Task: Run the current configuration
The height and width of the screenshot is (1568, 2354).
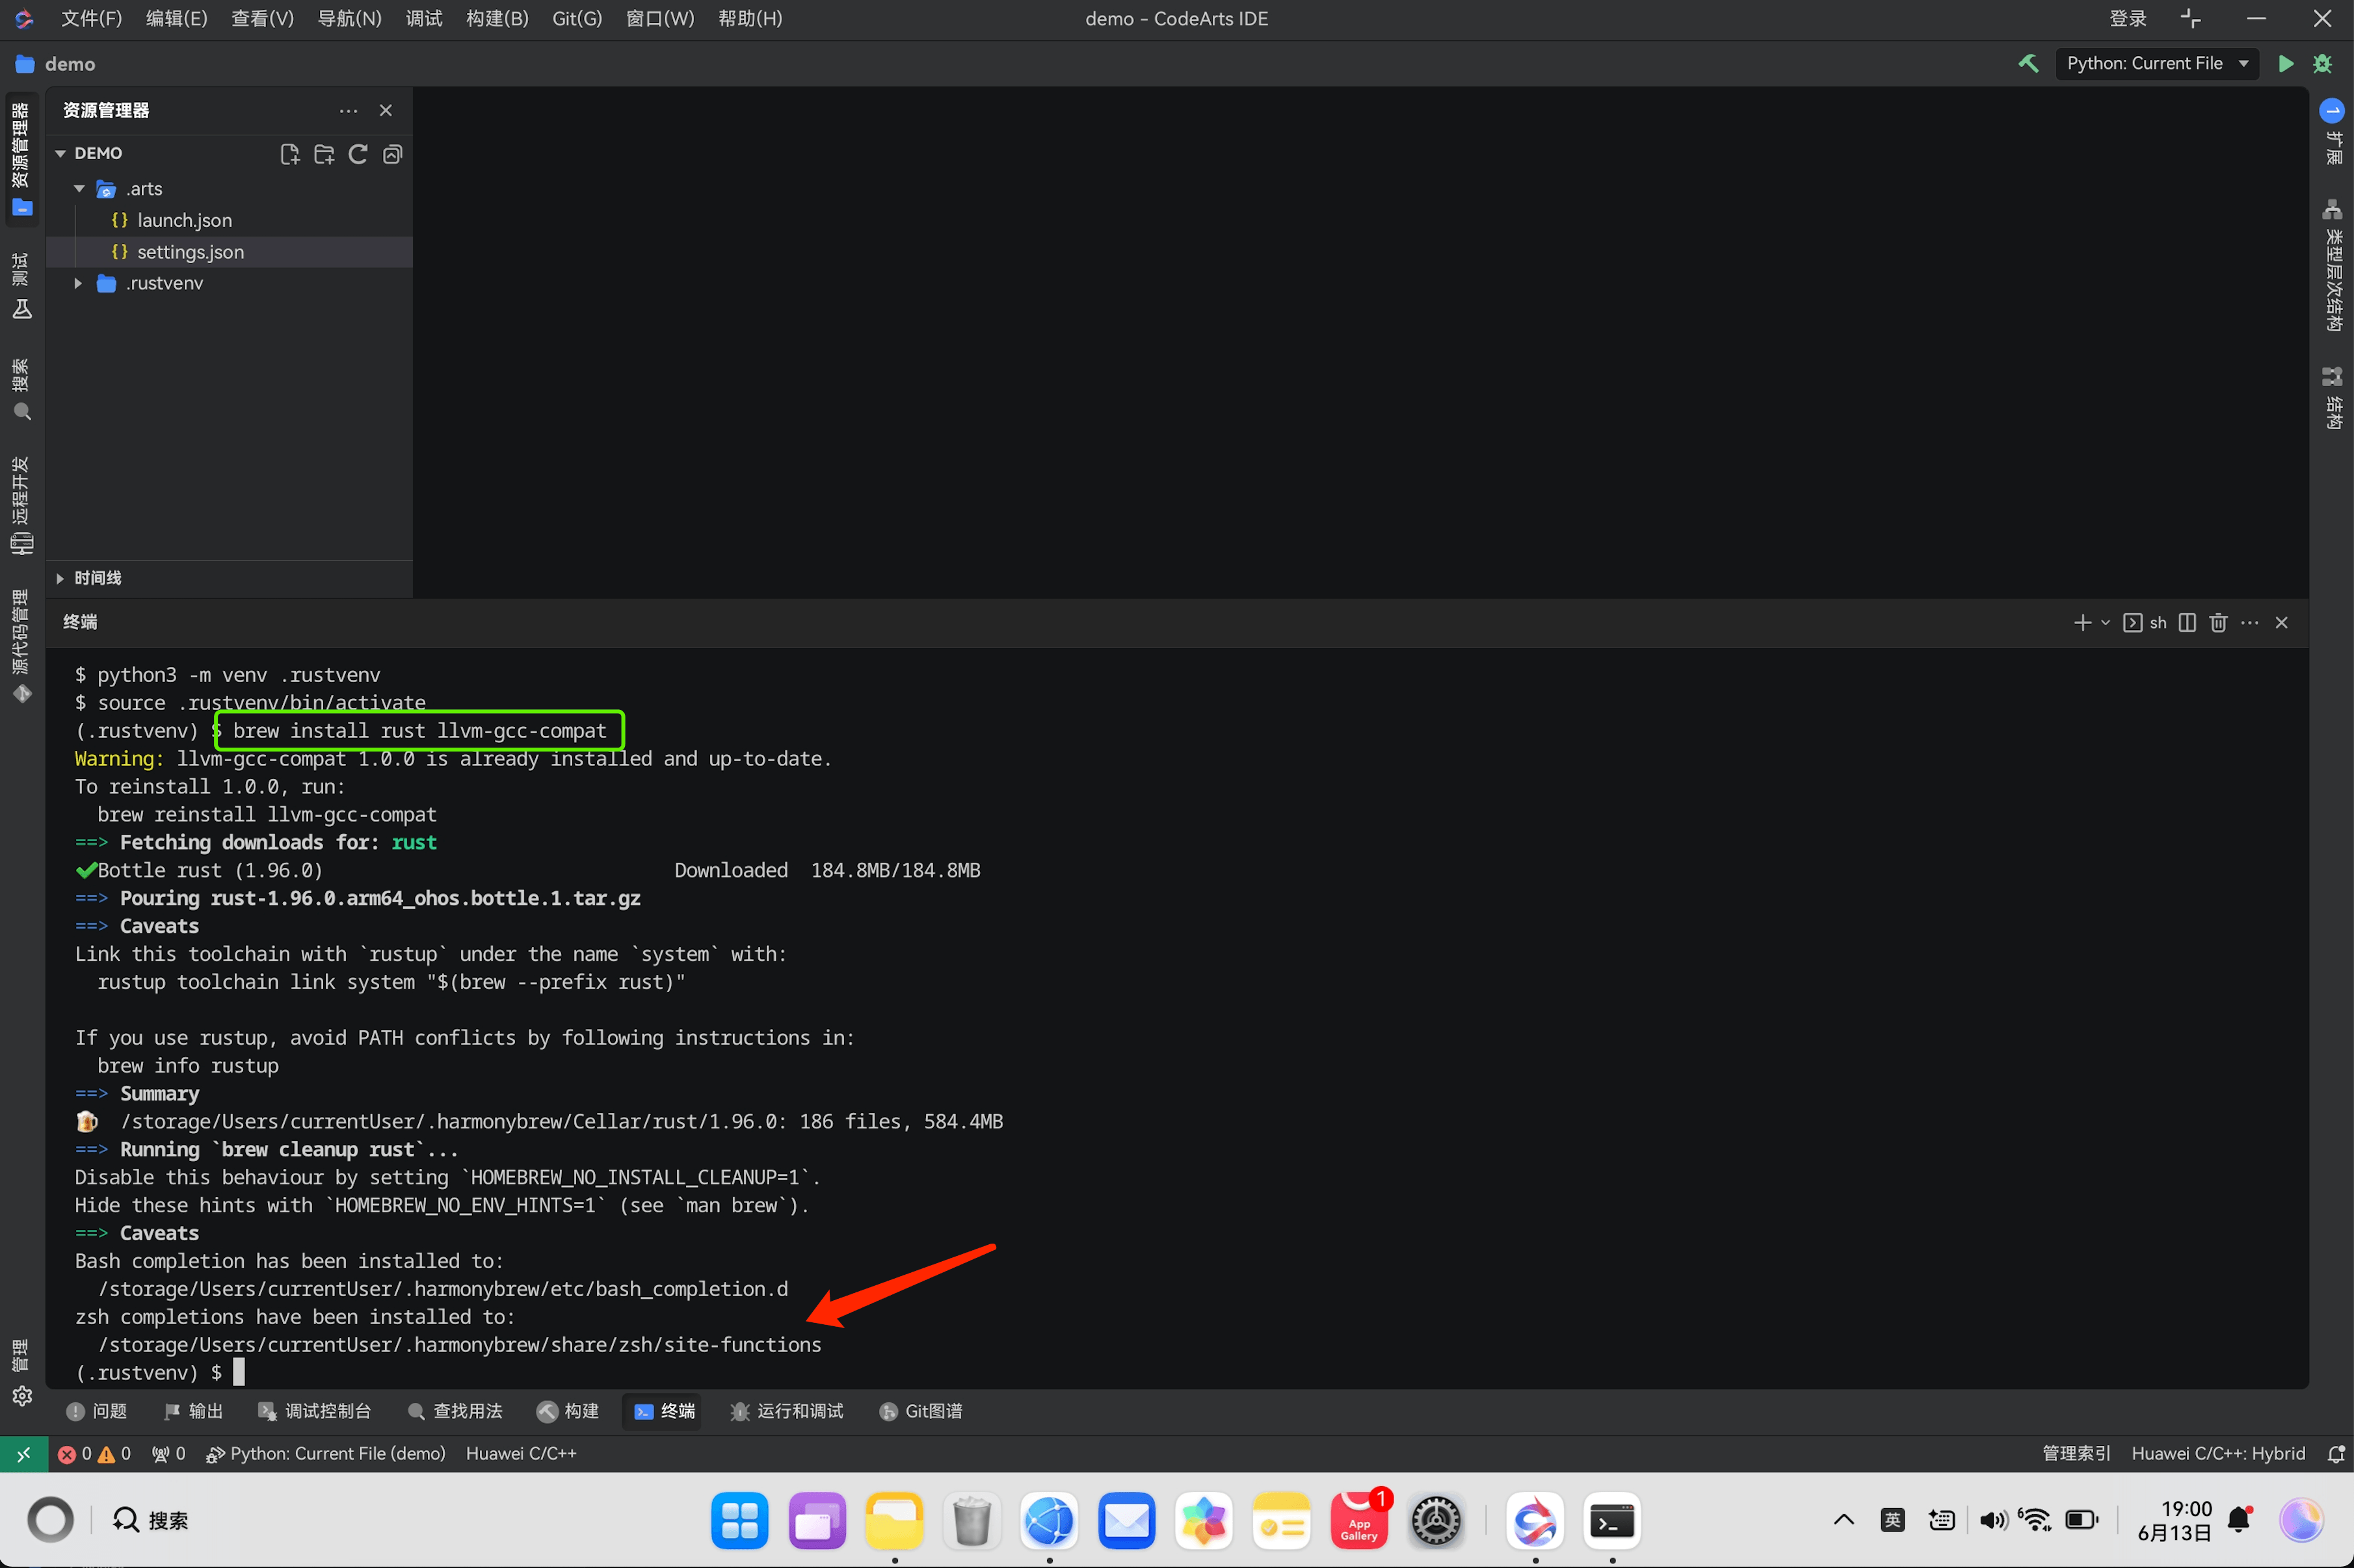Action: pyautogui.click(x=2286, y=63)
